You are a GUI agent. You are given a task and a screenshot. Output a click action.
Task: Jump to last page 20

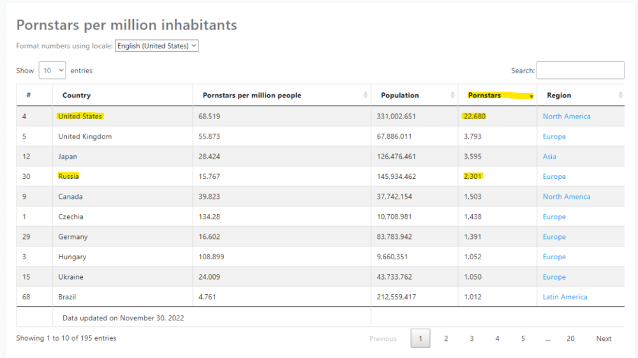[x=570, y=339]
